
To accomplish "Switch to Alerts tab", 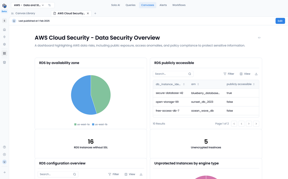I will (163, 5).
